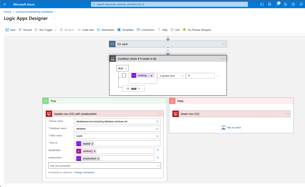
Task: Open the Insert row (V2) ellipsis menu
Action: (287, 114)
